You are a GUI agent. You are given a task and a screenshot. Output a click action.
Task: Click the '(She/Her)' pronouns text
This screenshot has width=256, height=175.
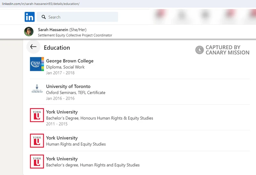78,30
